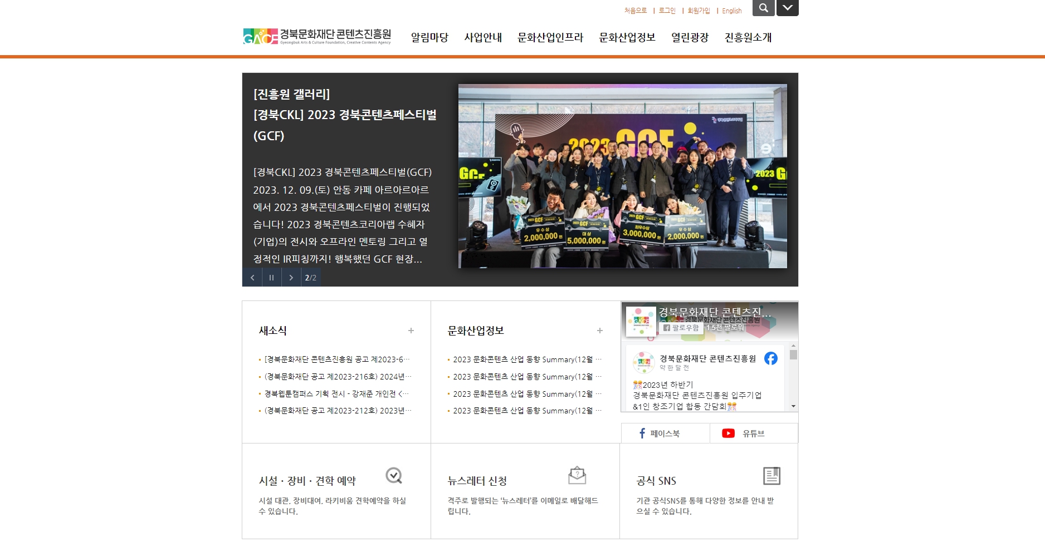
Task: Open 경북웹툰캠퍼스 기획 전시 news item
Action: [335, 393]
